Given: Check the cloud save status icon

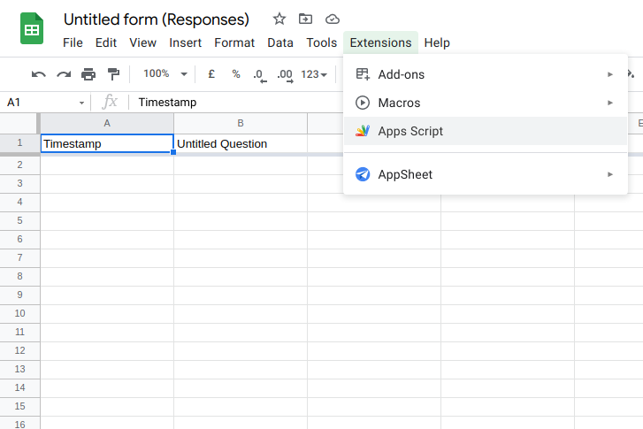Looking at the screenshot, I should (332, 19).
